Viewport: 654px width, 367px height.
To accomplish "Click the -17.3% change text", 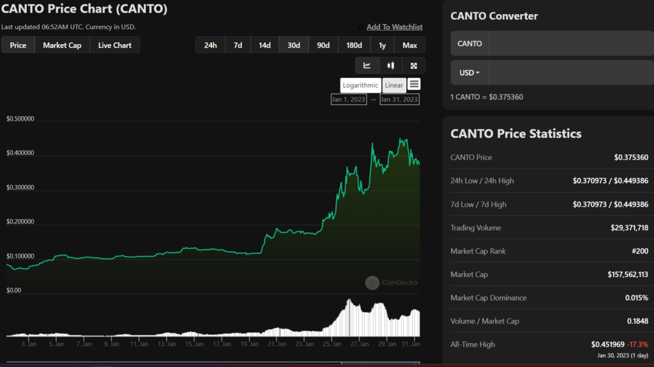I will pyautogui.click(x=638, y=345).
